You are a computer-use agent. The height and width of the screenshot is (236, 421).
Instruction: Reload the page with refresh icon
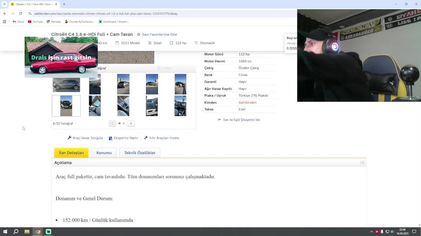point(20,13)
